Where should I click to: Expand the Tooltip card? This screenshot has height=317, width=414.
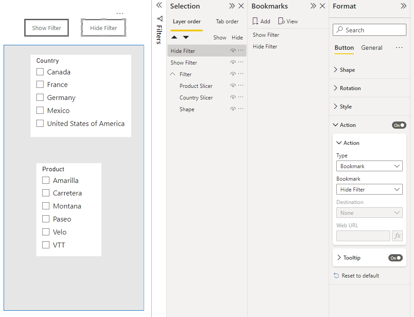click(x=339, y=257)
